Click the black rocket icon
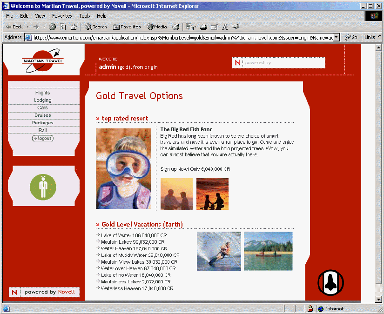Image resolution: width=384 pixels, height=314 pixels. 330,283
